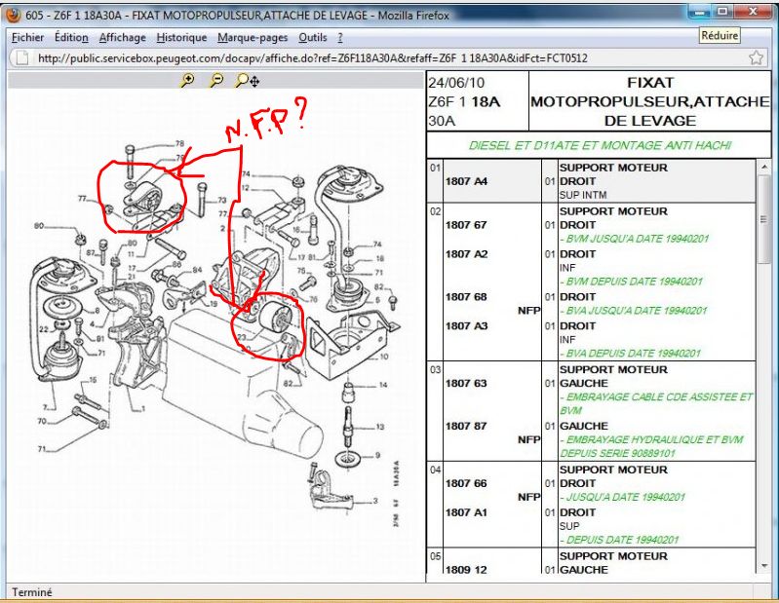Select part number 1807 67
The height and width of the screenshot is (603, 779).
click(x=465, y=225)
